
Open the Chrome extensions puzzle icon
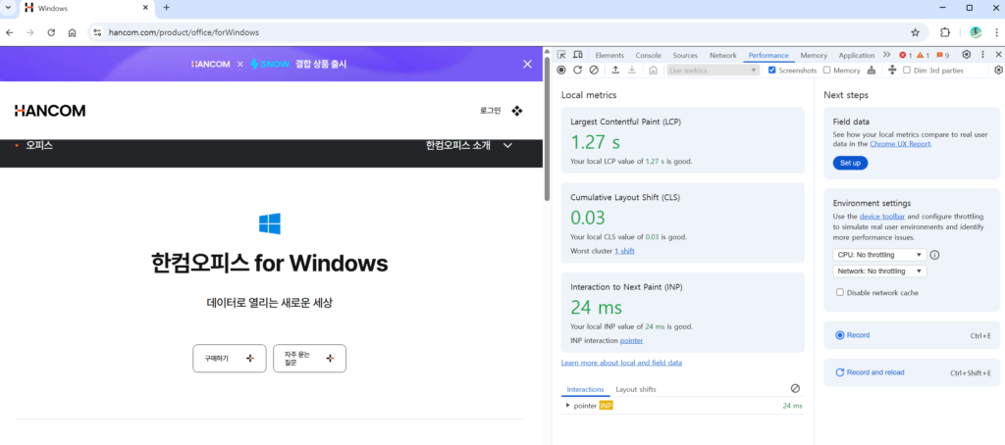click(x=945, y=32)
